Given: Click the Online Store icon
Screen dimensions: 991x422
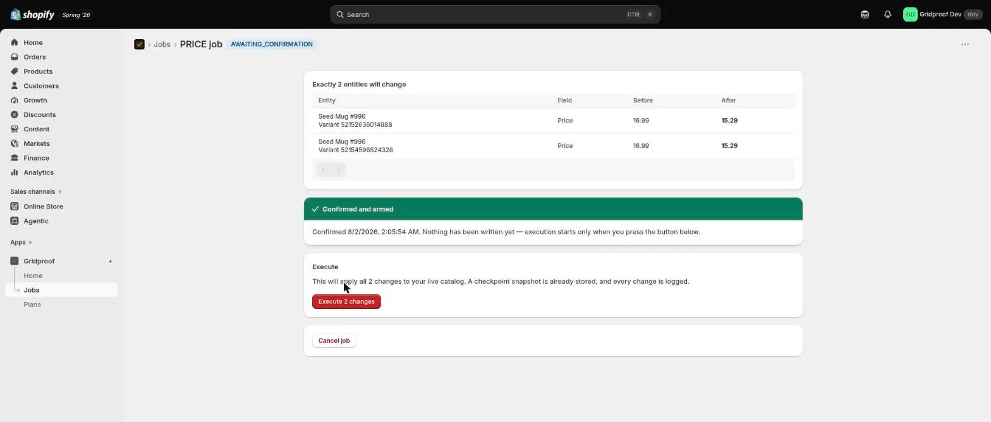Looking at the screenshot, I should point(15,207).
